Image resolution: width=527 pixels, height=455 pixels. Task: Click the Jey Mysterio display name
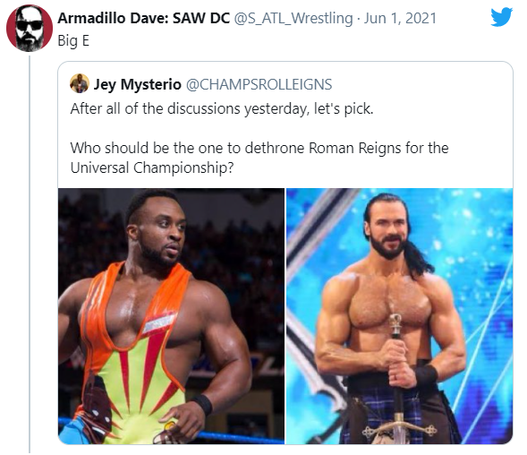point(138,84)
